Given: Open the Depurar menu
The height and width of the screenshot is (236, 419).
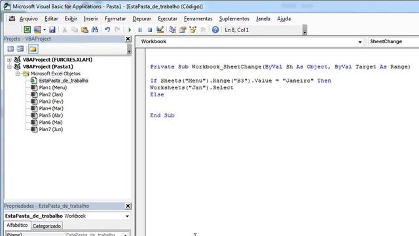Looking at the screenshot, I should pos(141,19).
